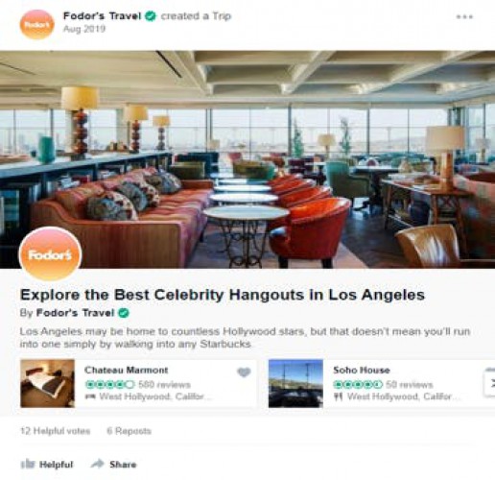495x480 pixels.
Task: Open the Soho House listing name
Action: pos(362,371)
